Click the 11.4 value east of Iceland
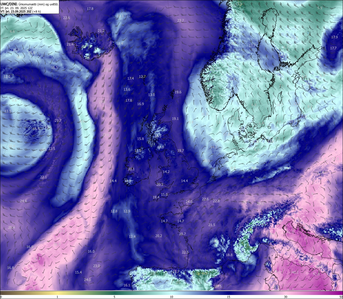 coord(120,43)
